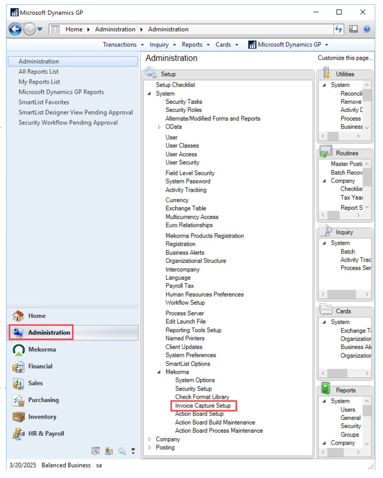The height and width of the screenshot is (478, 383).
Task: Click the gears icon at navigation pane bottom
Action: click(122, 451)
